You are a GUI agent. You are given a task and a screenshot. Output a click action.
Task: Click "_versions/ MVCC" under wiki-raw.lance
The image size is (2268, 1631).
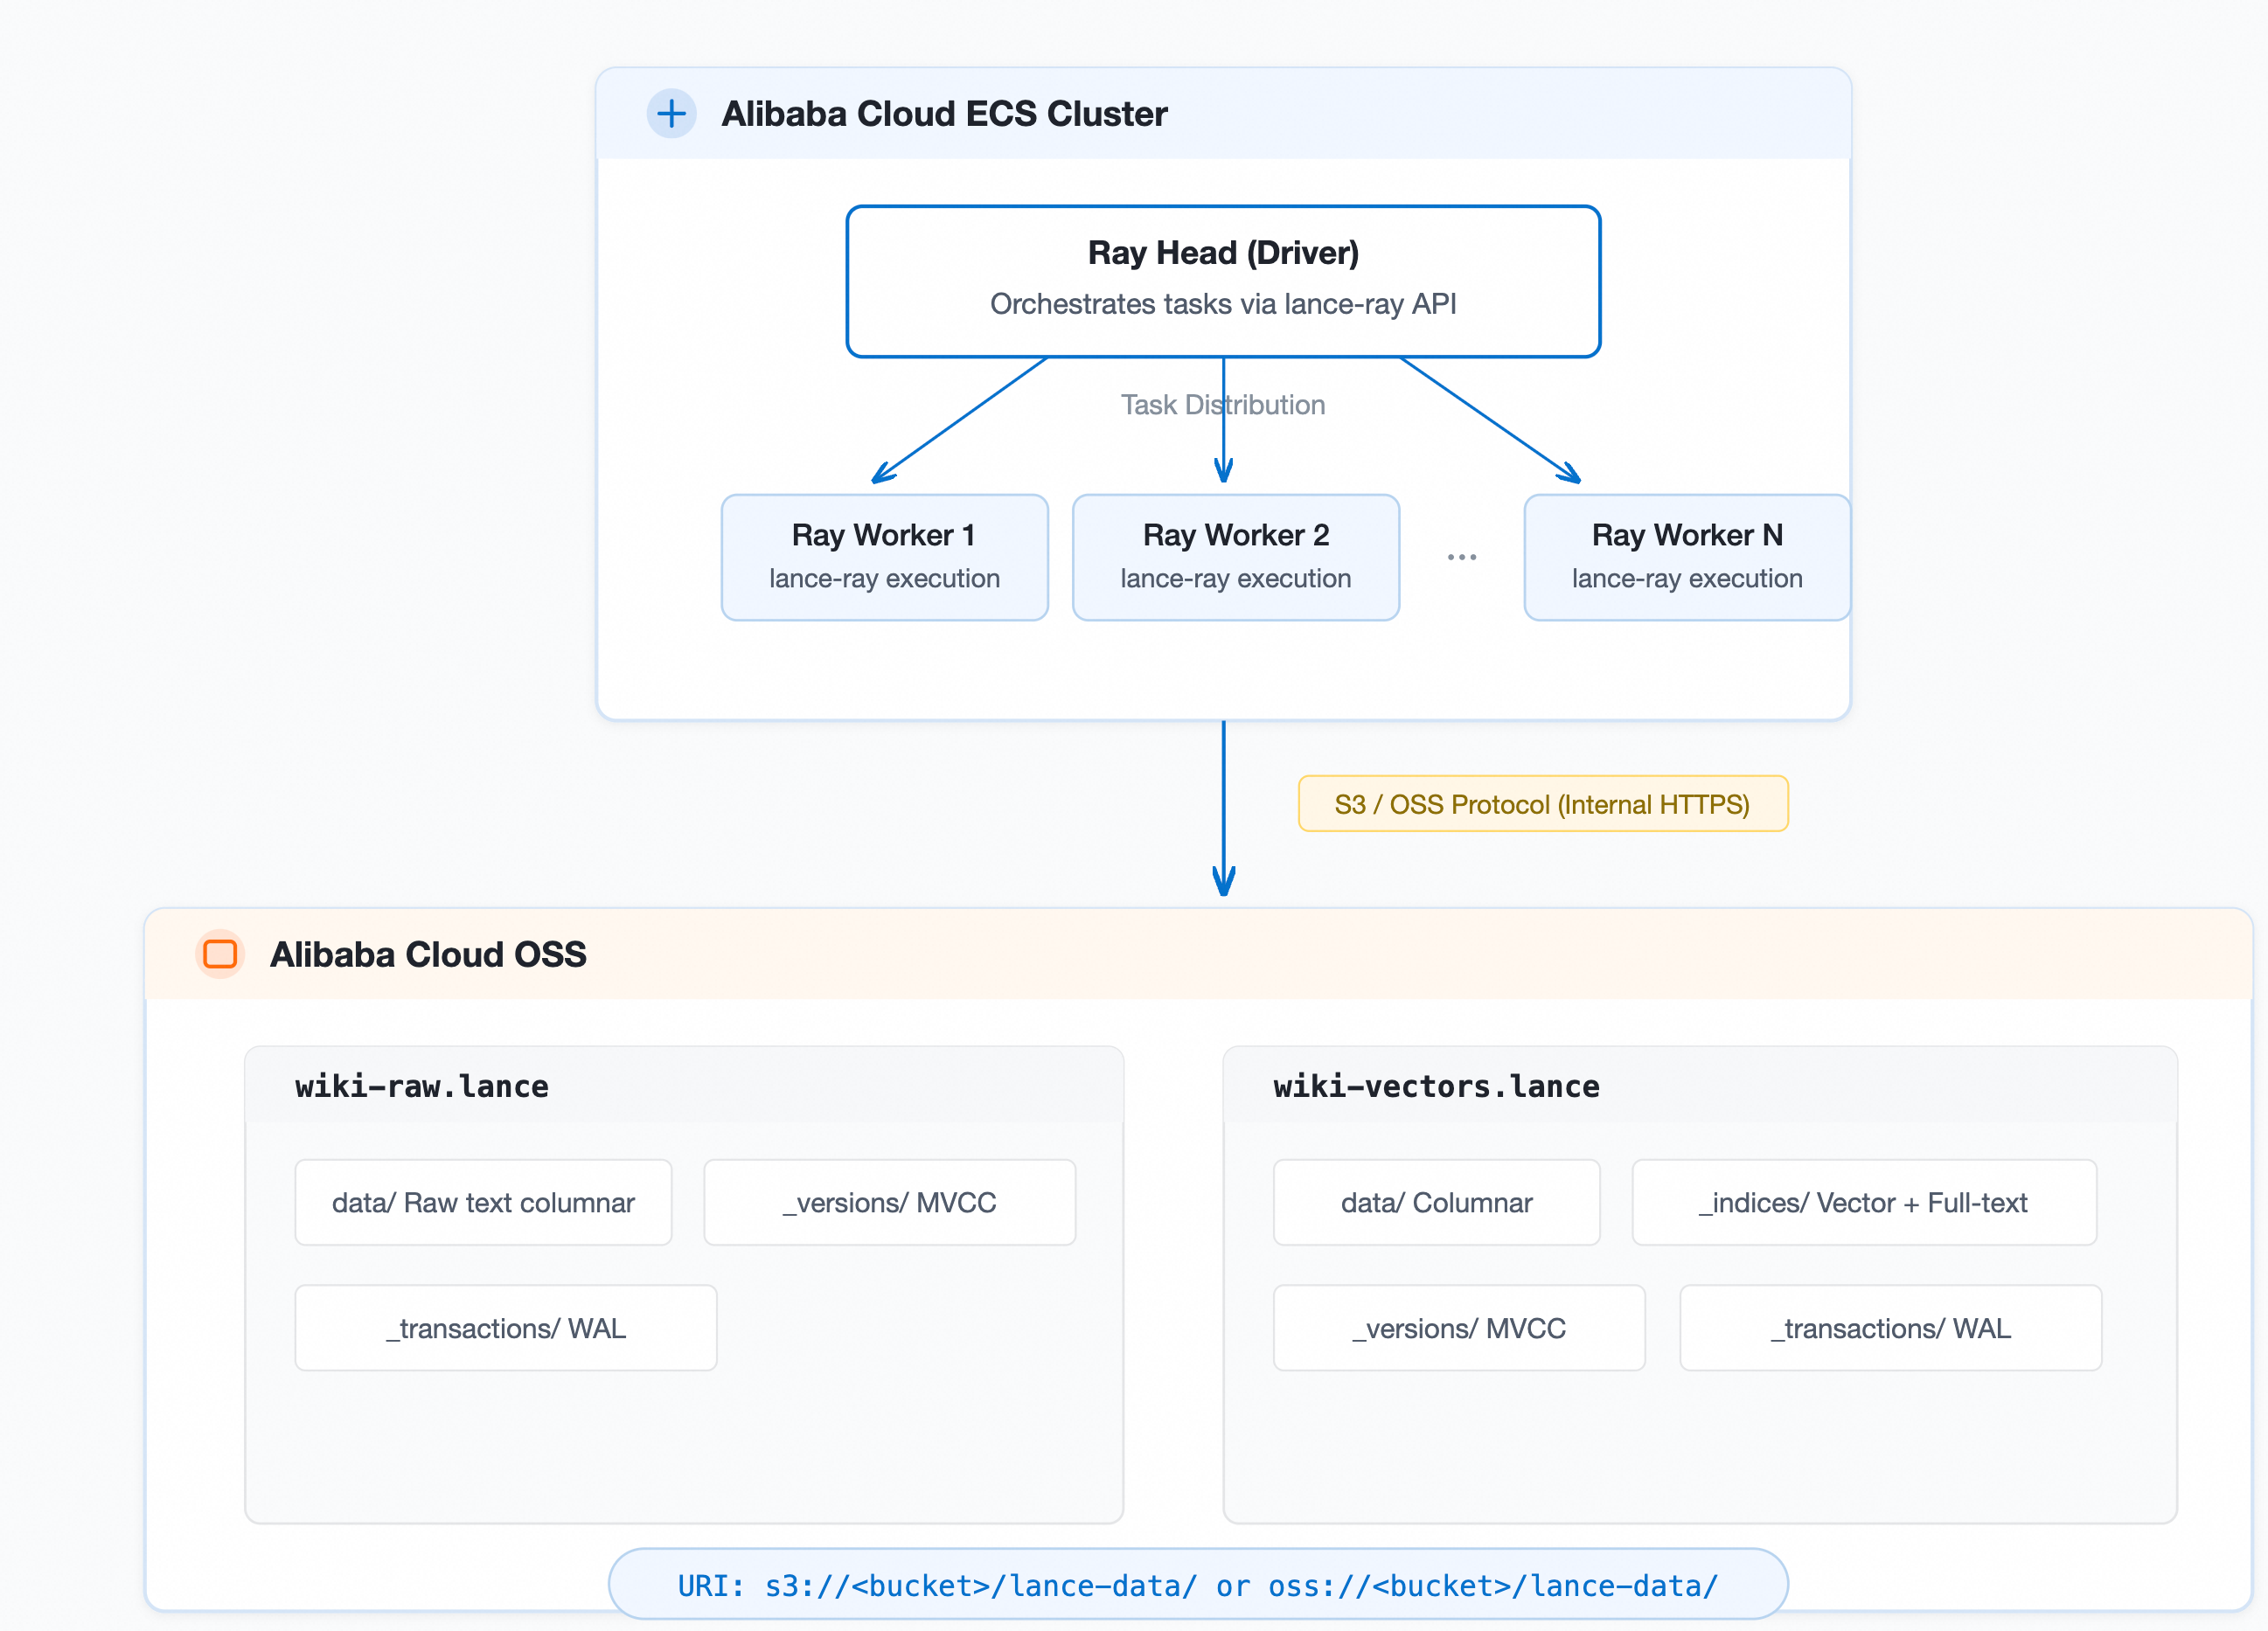(x=889, y=1202)
